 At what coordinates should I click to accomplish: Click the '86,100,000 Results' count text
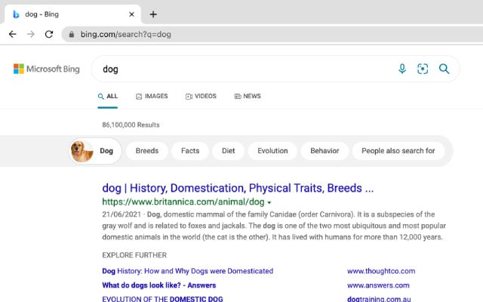tap(131, 125)
